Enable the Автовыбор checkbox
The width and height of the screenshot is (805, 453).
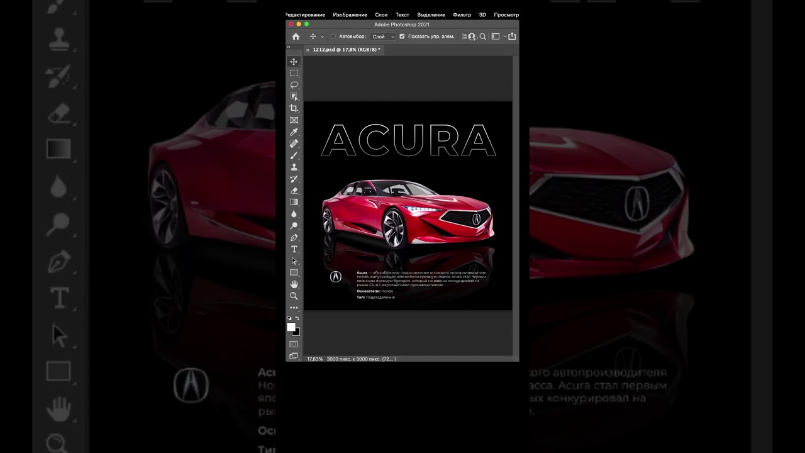pyautogui.click(x=333, y=36)
